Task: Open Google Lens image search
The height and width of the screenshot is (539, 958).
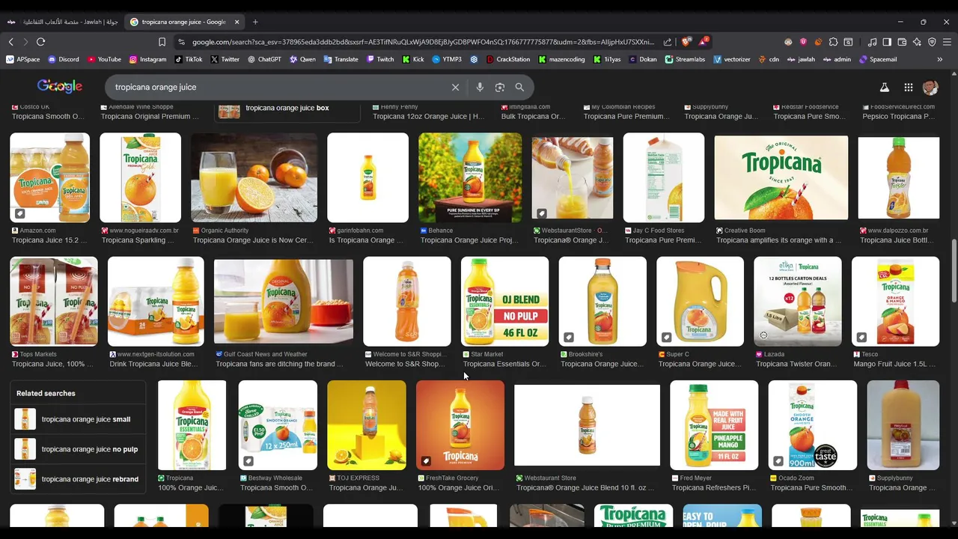Action: 500,87
